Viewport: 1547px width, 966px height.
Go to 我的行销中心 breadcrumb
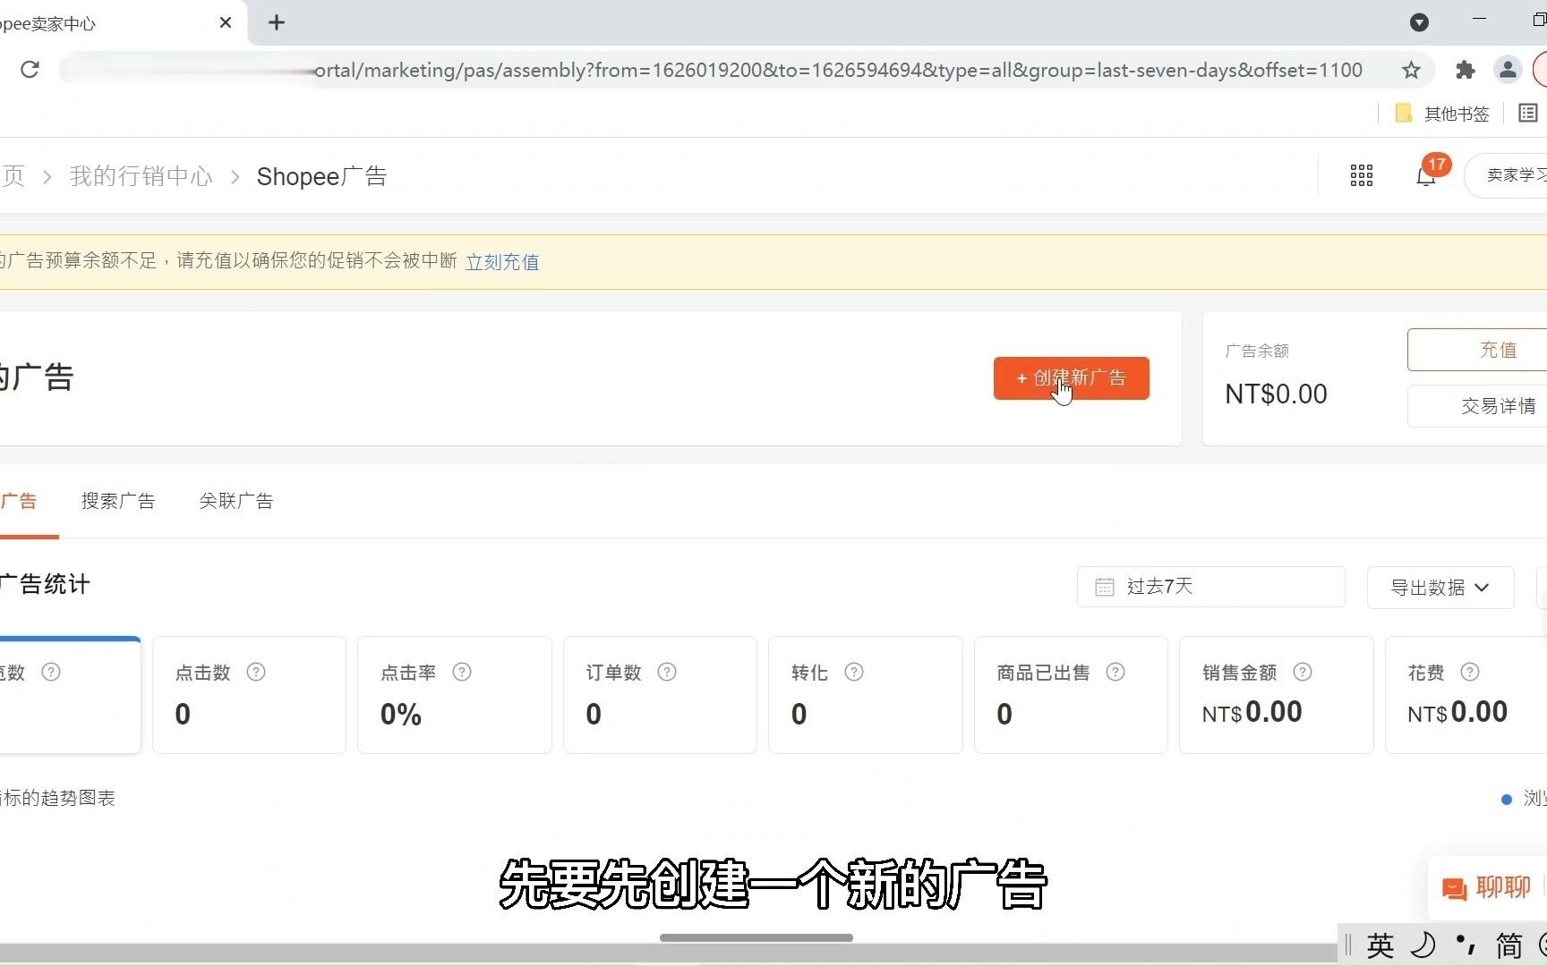(141, 176)
